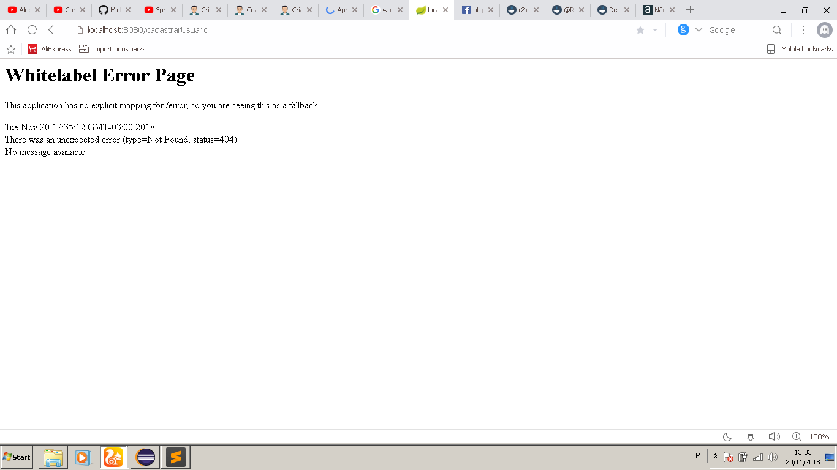The height and width of the screenshot is (470, 837).
Task: Open the browser three-dot menu
Action: [x=803, y=30]
